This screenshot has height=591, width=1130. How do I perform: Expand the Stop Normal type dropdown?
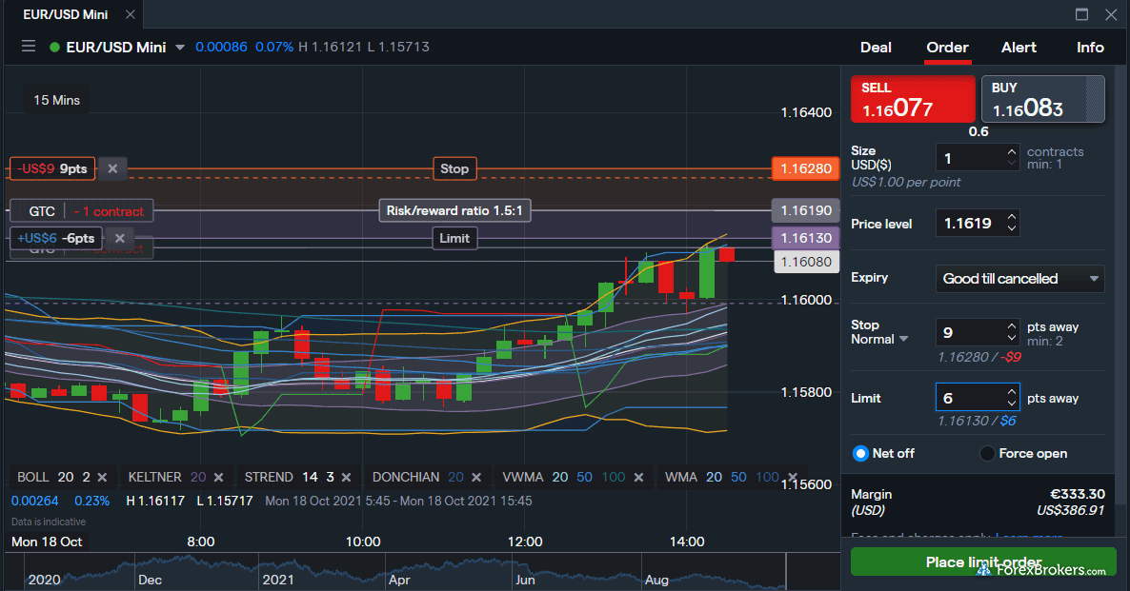coord(904,340)
